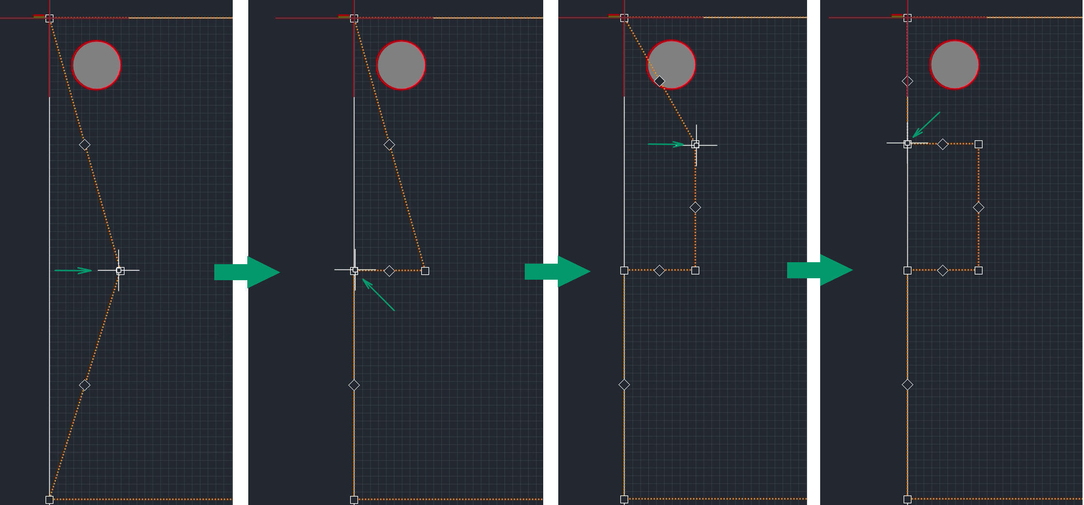Select the gray circle in the first panel
This screenshot has height=505, width=1084.
click(x=96, y=65)
